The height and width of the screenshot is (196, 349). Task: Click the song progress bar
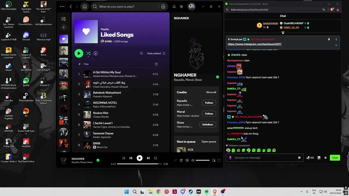[x=139, y=164]
